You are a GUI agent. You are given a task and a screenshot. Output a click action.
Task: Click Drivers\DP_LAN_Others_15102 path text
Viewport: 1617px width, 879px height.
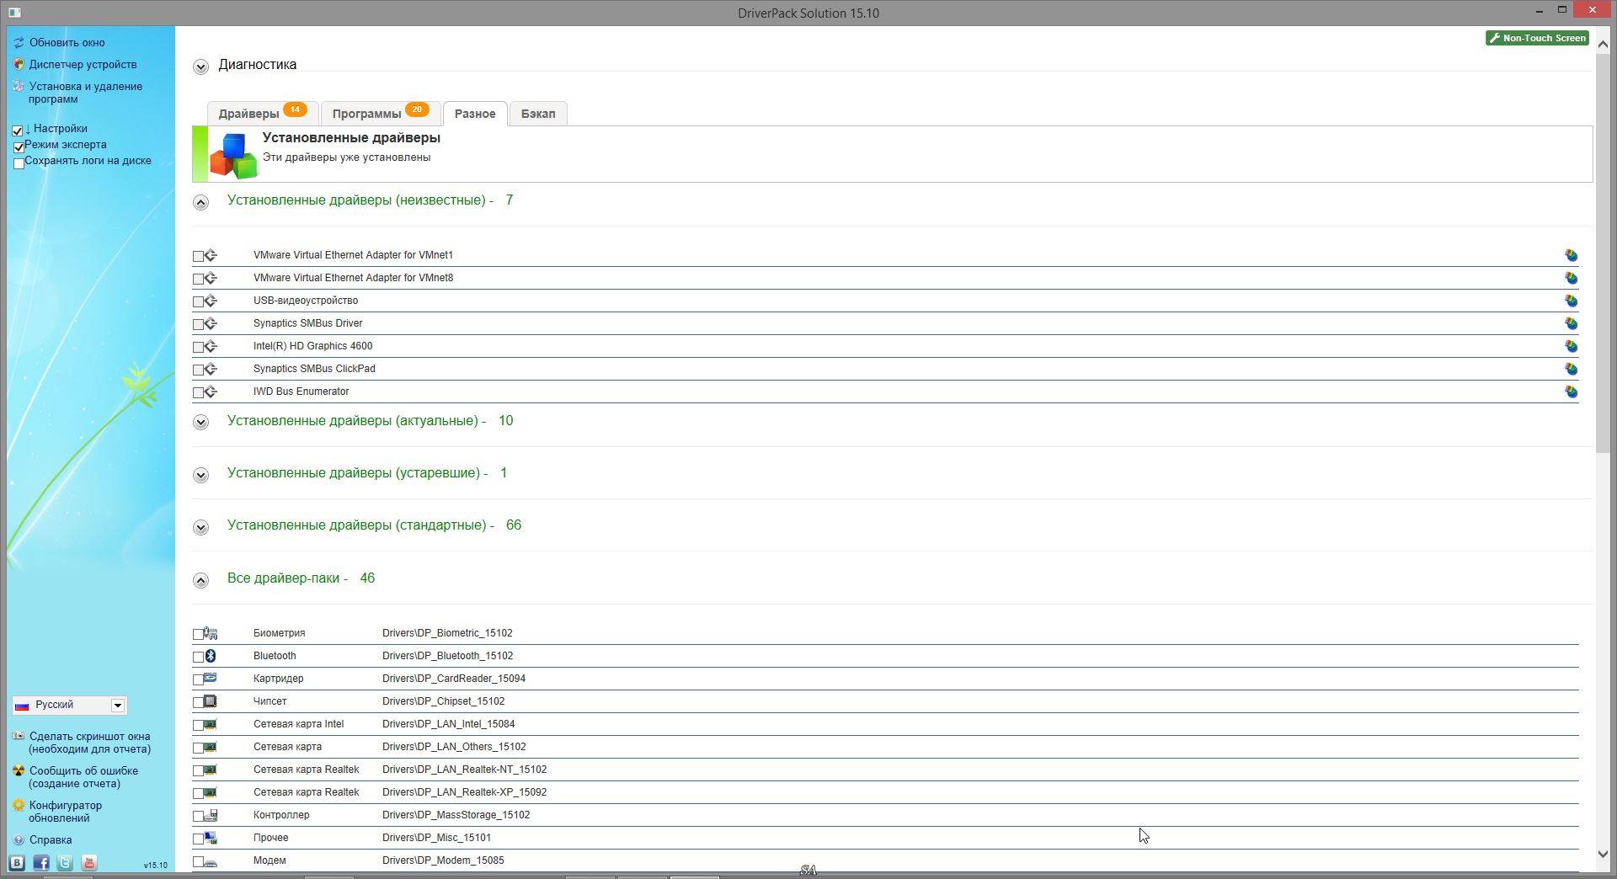454,747
